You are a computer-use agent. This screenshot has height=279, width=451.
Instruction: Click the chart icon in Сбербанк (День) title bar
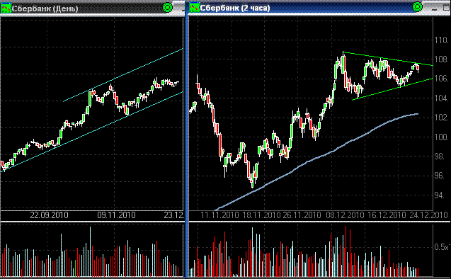6,8
